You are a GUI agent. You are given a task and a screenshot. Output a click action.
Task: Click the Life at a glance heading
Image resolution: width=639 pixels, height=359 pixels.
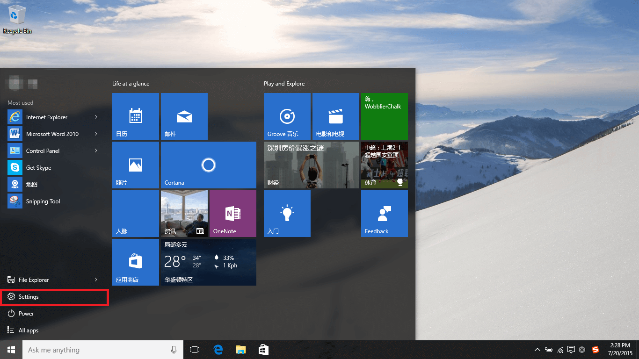131,84
